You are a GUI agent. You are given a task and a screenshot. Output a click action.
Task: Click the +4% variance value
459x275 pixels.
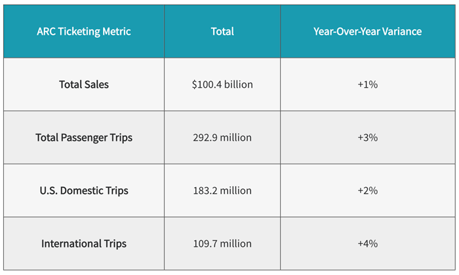point(367,244)
